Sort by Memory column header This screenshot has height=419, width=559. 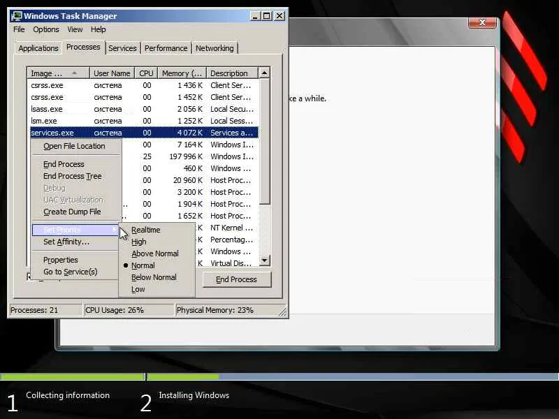182,73
